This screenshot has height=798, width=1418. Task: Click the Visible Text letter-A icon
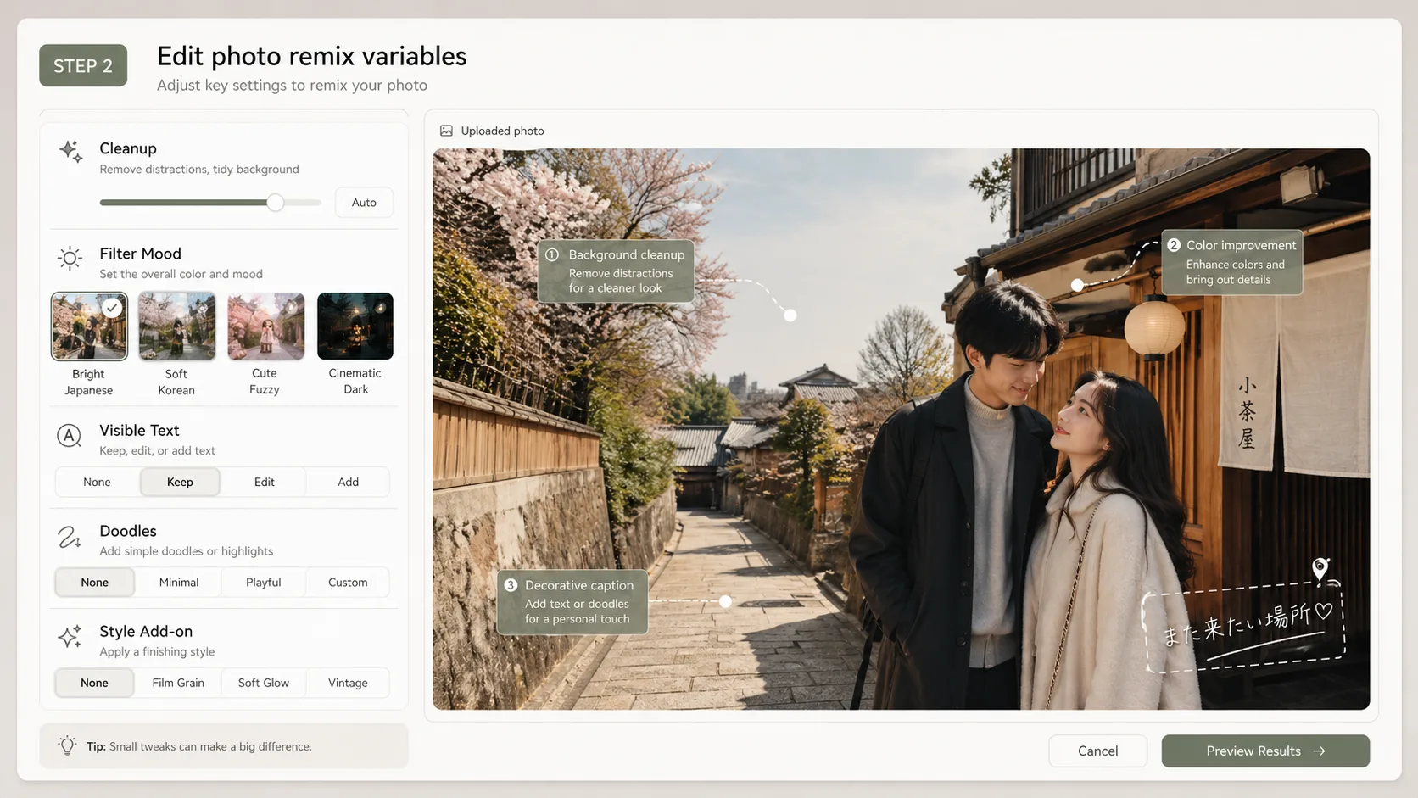coord(70,435)
